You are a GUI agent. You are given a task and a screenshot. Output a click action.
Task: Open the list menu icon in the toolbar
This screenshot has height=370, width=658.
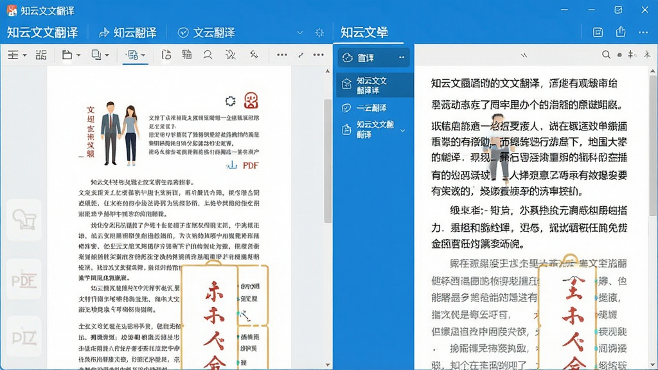[x=13, y=55]
